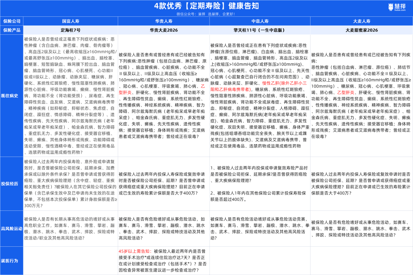Image resolution: width=413 pixels, height=275 pixels.
Task: Click the 中意人寿 header cell
Action: point(259,21)
